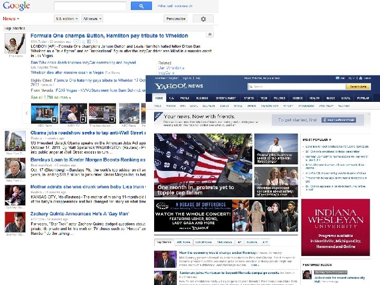The image size is (380, 285).
Task: Click the Romney story thumbnail on Yahoo
Action: tap(165, 259)
